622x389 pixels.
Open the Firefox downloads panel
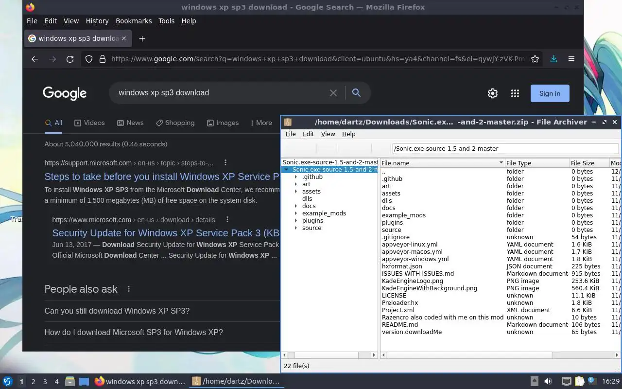coord(553,59)
